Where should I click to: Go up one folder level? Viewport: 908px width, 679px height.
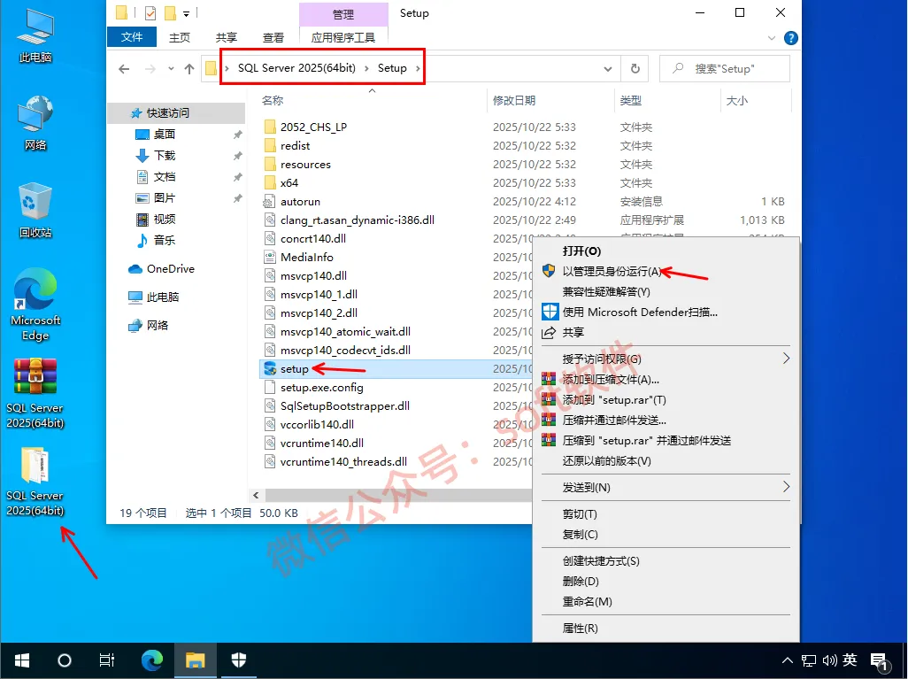(189, 69)
